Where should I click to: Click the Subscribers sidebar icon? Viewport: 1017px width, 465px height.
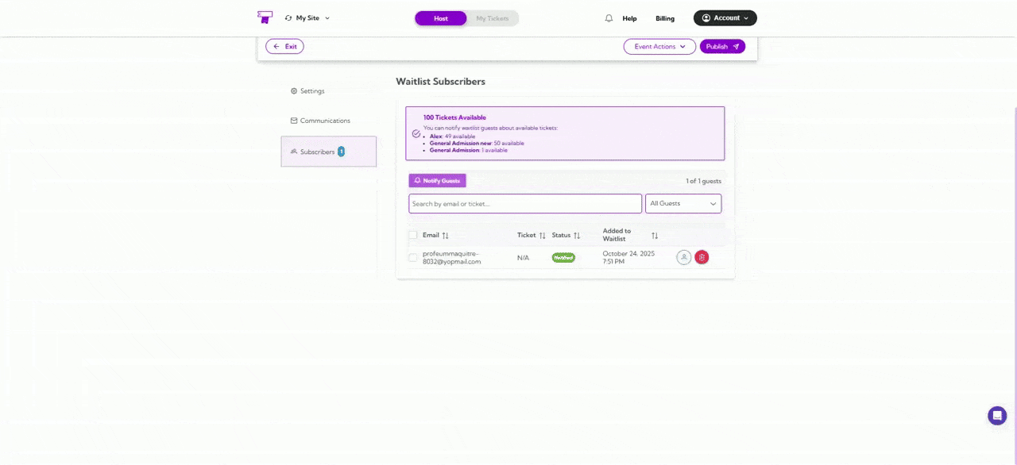coord(293,152)
